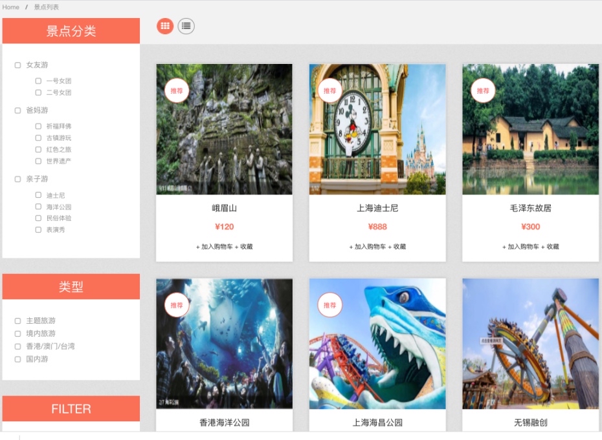Add 毛泽东故居 to shopping cart
The image size is (602, 440).
520,246
